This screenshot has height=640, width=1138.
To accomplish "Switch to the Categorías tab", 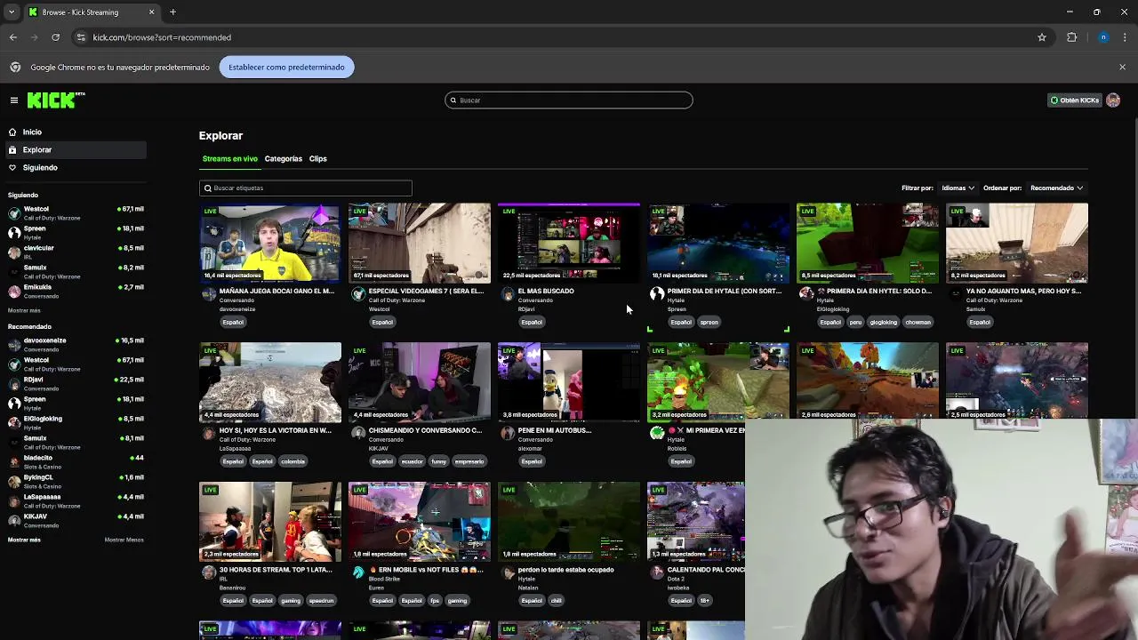I will pos(284,159).
